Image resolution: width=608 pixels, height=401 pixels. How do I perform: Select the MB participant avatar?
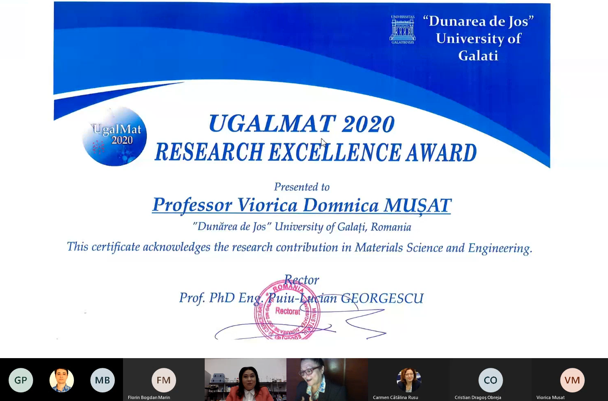click(x=103, y=380)
